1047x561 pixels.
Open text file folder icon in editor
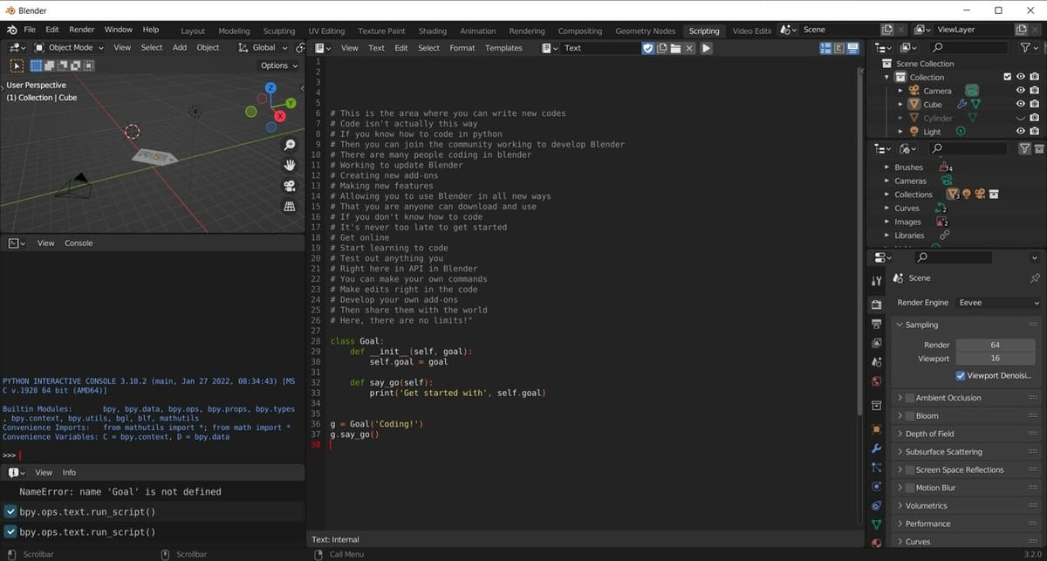tap(676, 48)
